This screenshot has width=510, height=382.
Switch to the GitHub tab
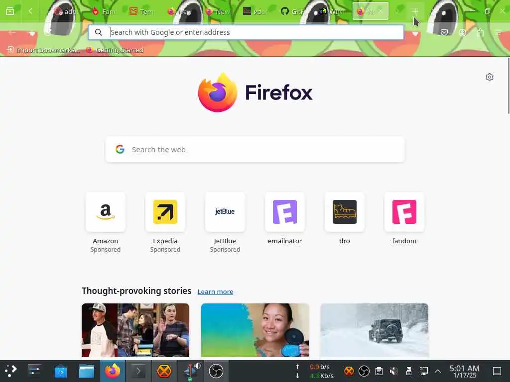point(292,11)
